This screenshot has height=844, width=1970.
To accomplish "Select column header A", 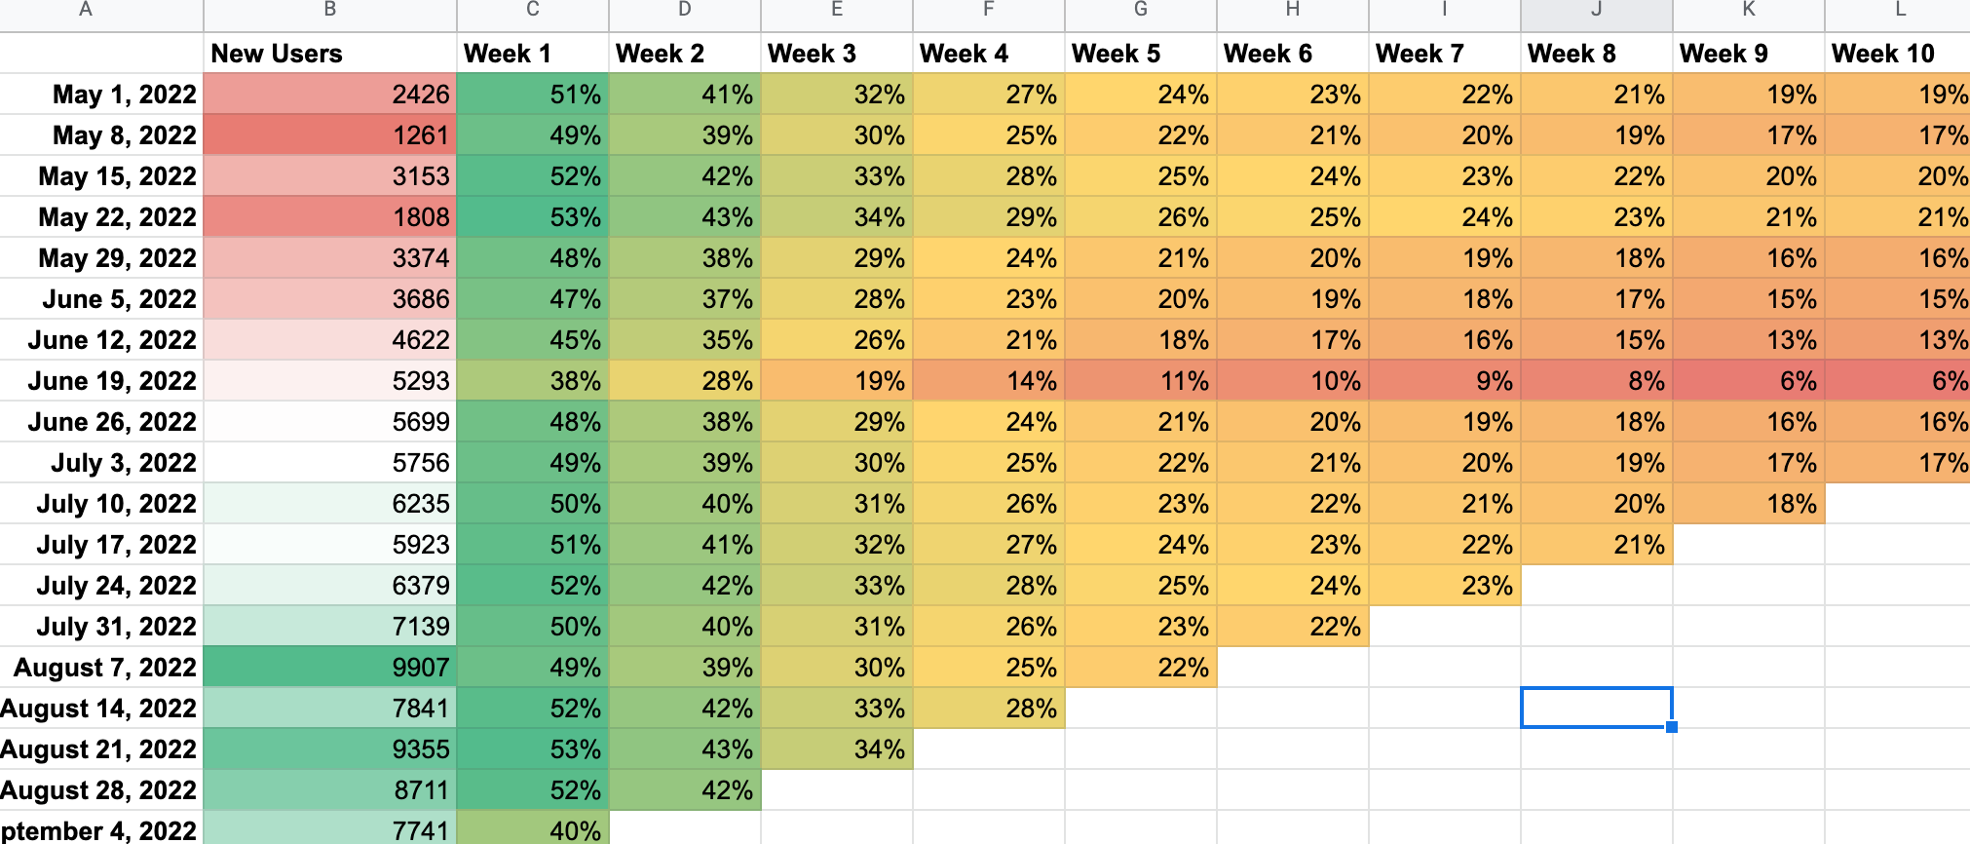I will (x=102, y=12).
